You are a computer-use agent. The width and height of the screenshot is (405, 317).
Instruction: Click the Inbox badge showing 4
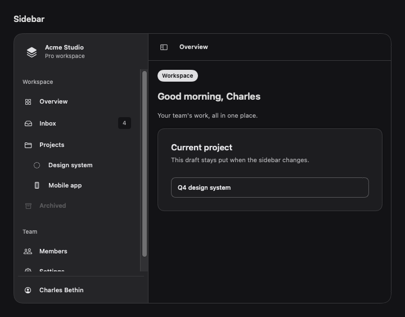pyautogui.click(x=124, y=123)
